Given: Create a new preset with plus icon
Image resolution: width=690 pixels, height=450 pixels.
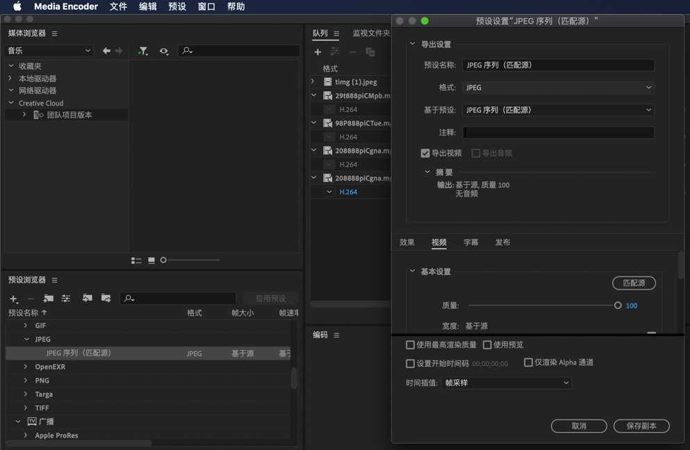Looking at the screenshot, I should (14, 299).
